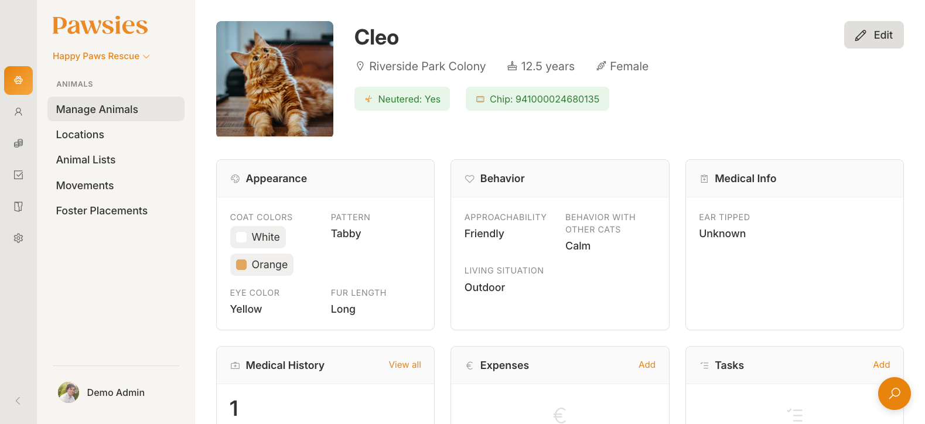Click the Edit button for Cleo
This screenshot has height=424, width=925.
[873, 35]
